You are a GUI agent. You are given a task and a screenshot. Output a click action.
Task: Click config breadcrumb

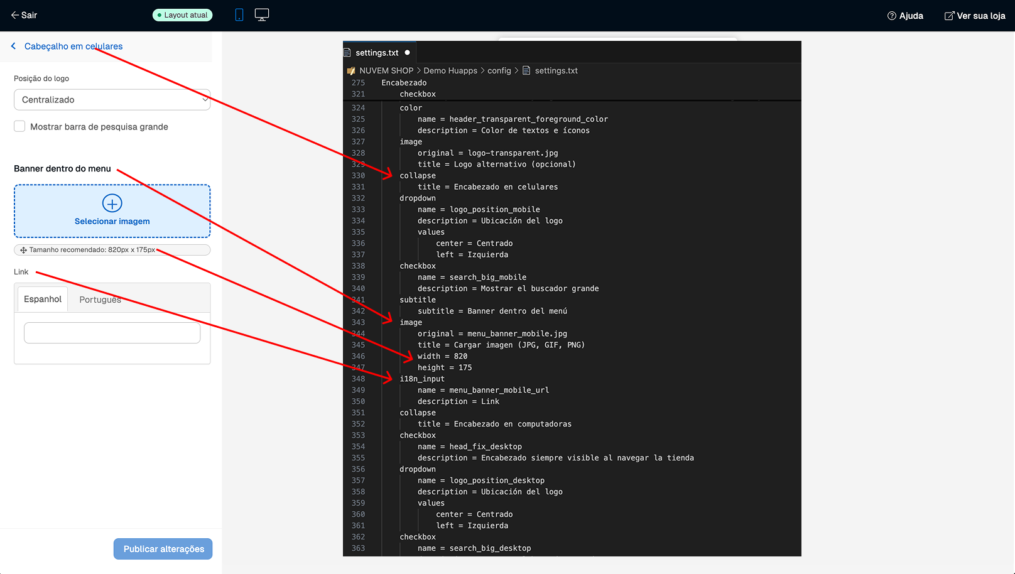pos(499,70)
